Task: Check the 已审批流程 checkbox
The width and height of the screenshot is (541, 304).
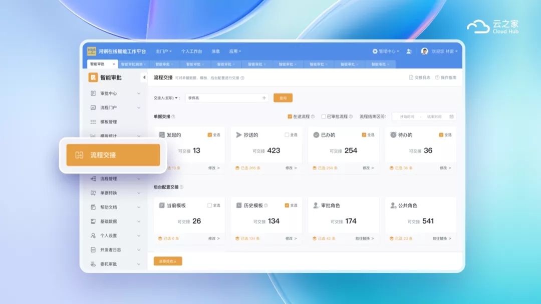Action: (324, 116)
